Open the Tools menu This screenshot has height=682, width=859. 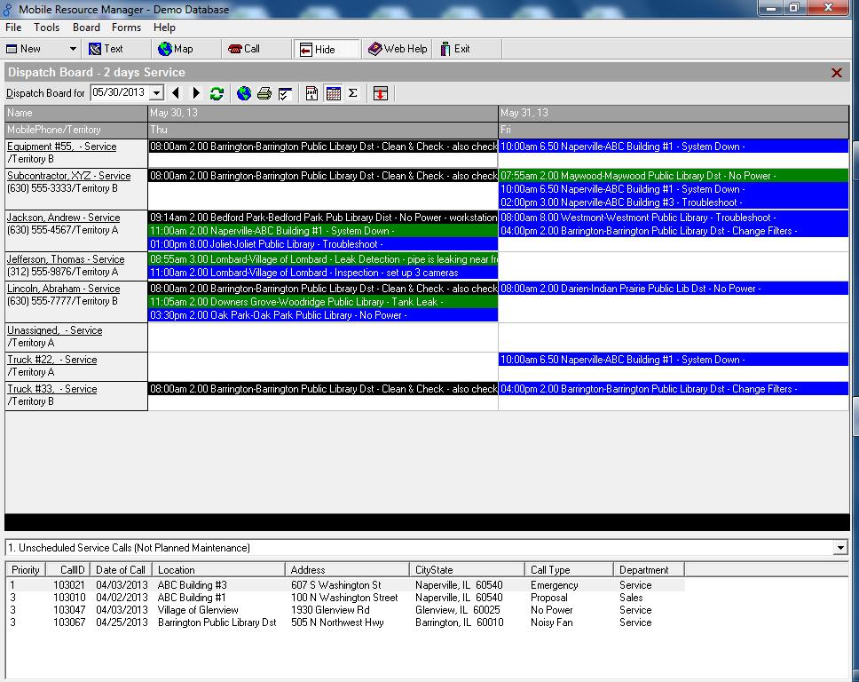tap(46, 28)
